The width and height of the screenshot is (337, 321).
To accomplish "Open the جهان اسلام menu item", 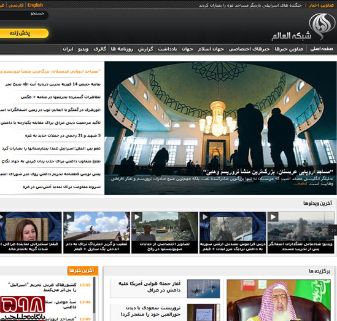I will (211, 49).
